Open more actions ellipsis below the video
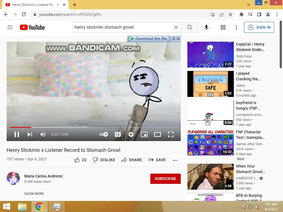283x212 pixels. [x=175, y=160]
